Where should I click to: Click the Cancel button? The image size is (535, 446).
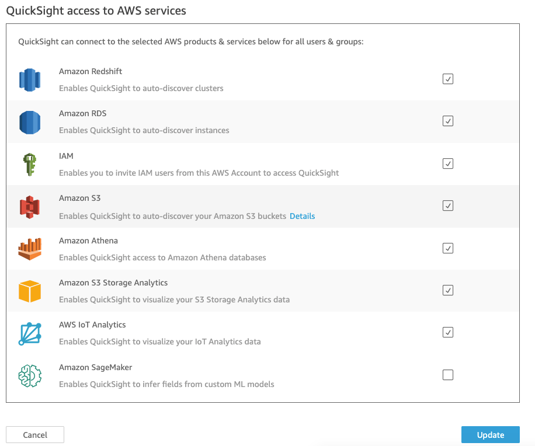pyautogui.click(x=35, y=435)
